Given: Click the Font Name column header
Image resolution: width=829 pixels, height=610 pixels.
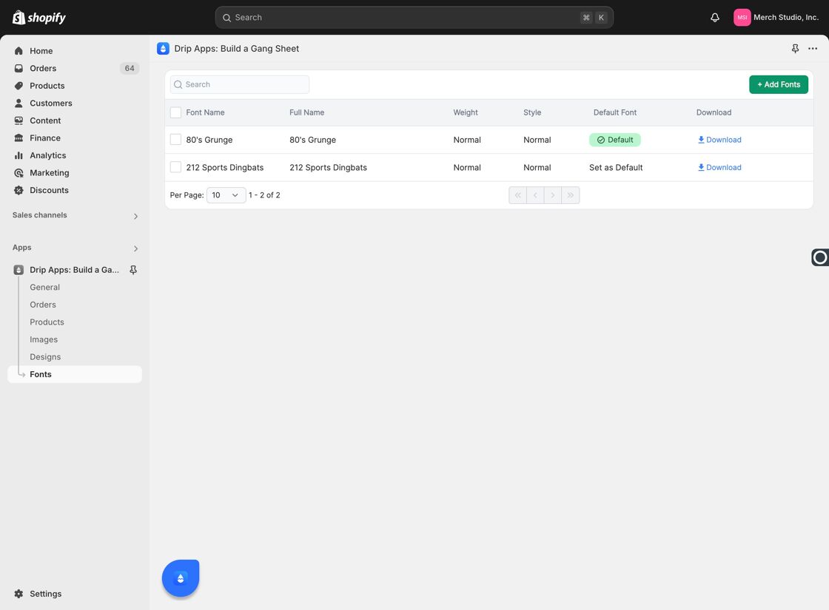Looking at the screenshot, I should pyautogui.click(x=205, y=112).
